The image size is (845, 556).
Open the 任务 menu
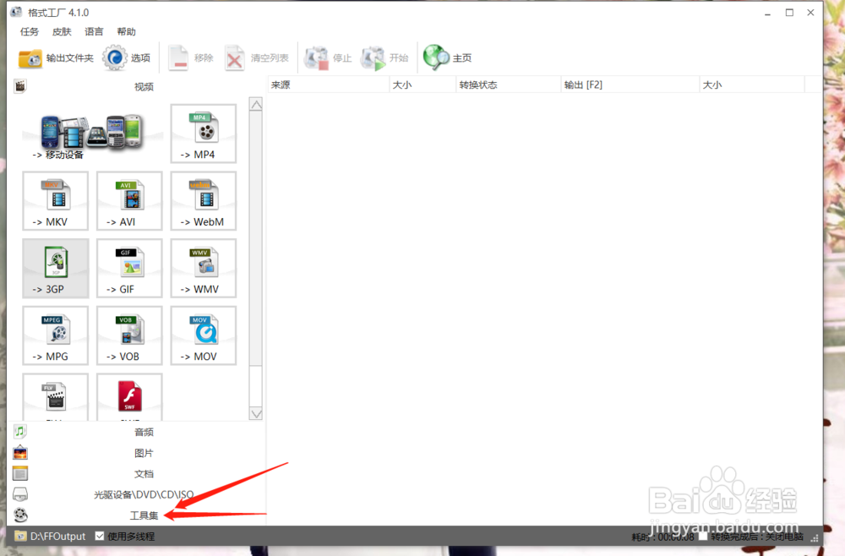coord(29,32)
